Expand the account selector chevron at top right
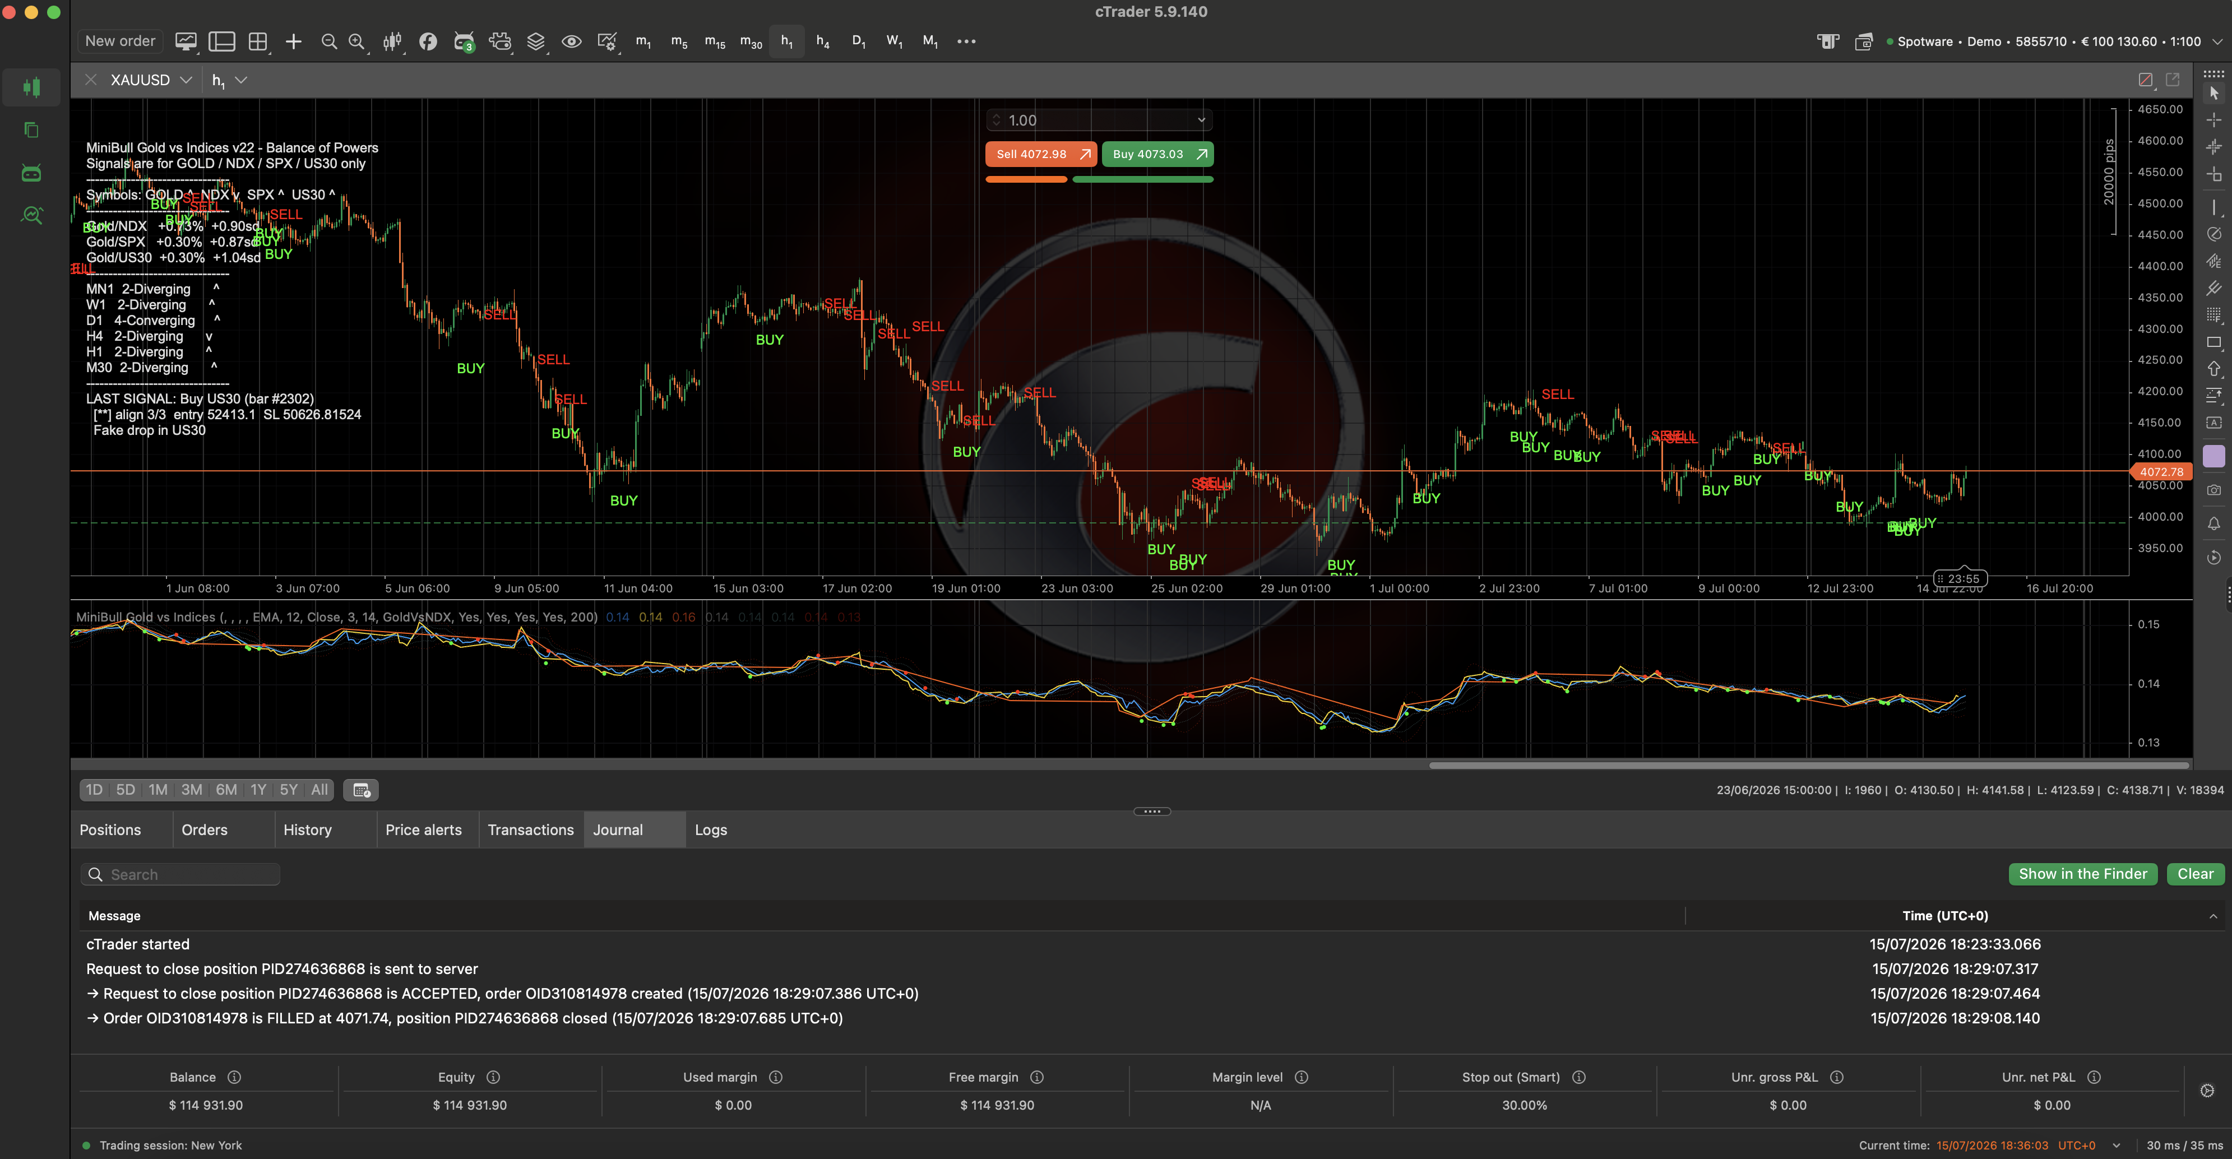Image resolution: width=2232 pixels, height=1159 pixels. point(2217,41)
